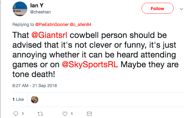Click the 'Replying to' label

click(x=23, y=24)
